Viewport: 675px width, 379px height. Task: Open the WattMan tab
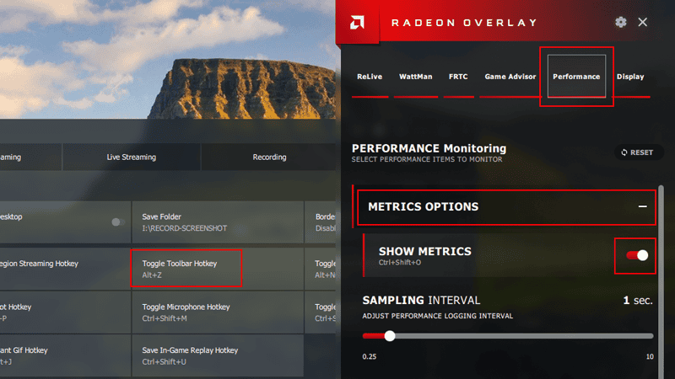[x=415, y=77]
